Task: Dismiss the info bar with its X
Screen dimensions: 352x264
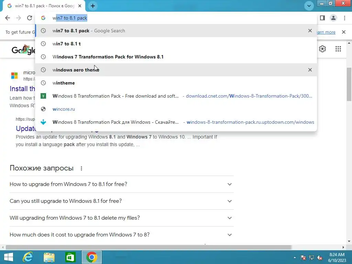Action: [x=344, y=32]
